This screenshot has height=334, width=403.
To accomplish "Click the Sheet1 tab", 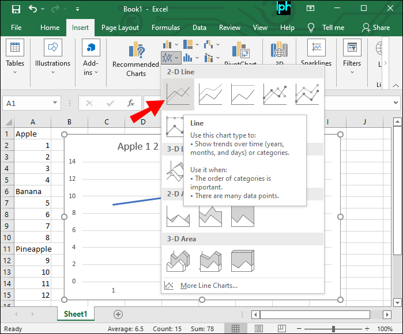I will (x=76, y=314).
